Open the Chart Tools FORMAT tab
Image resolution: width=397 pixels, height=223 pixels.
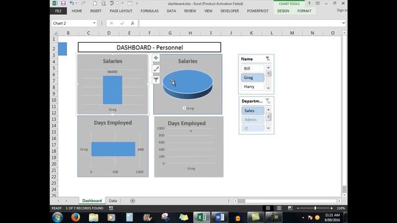(305, 11)
